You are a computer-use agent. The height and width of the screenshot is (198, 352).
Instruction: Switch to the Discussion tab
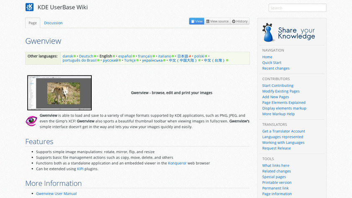coord(53,23)
